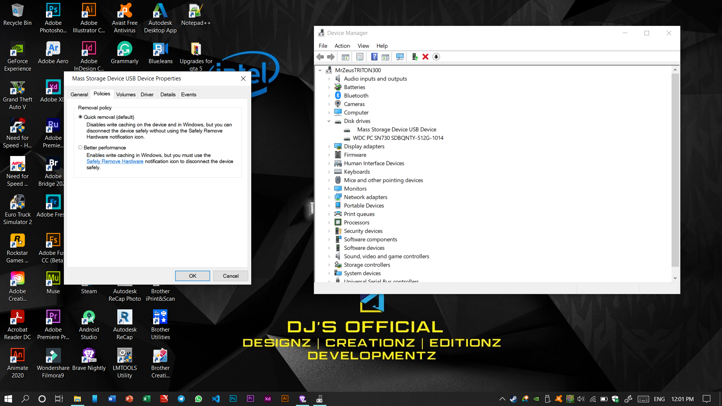Click the taskbar clock showing 12:01 PM
The image size is (722, 406).
click(x=683, y=399)
